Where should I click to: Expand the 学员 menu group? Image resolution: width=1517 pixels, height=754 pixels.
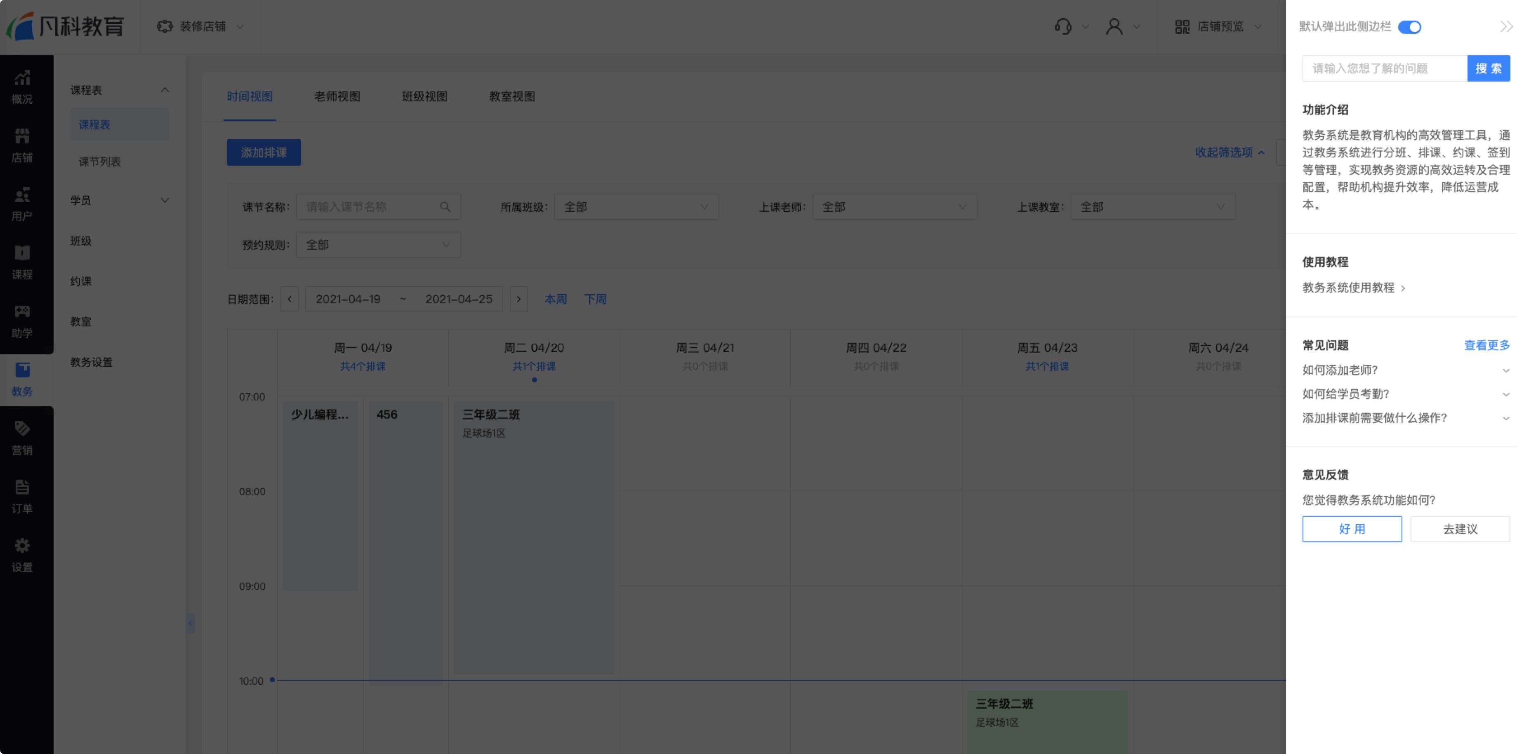click(165, 201)
